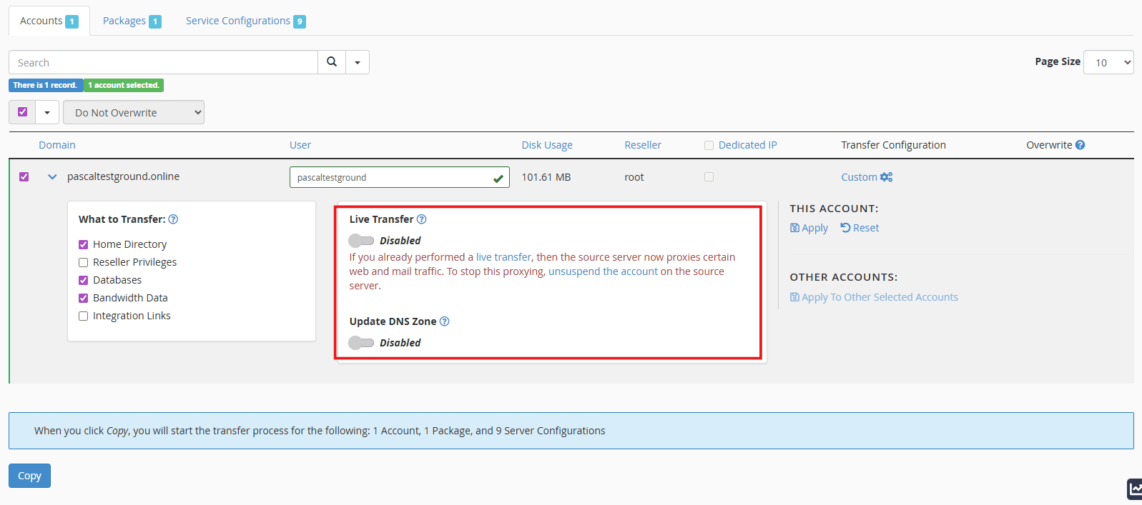This screenshot has height=505, width=1142.
Task: Follow the unsuspend the account link
Action: point(603,271)
